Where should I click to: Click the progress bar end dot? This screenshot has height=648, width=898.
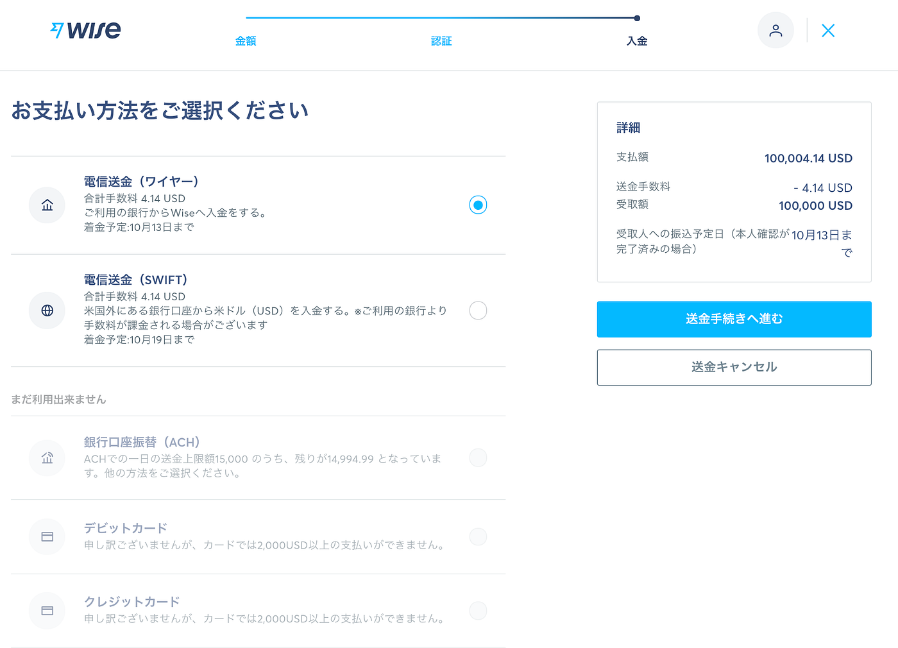(637, 18)
